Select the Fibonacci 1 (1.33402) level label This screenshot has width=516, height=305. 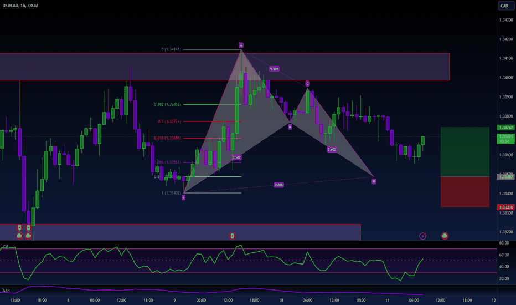171,193
